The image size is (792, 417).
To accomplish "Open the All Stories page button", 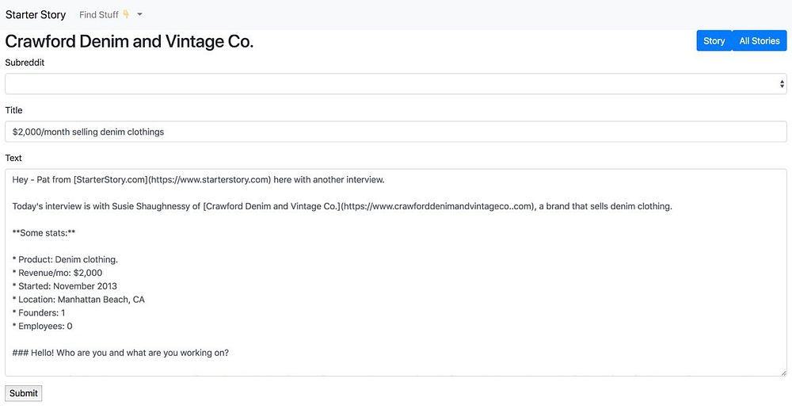I will 760,41.
